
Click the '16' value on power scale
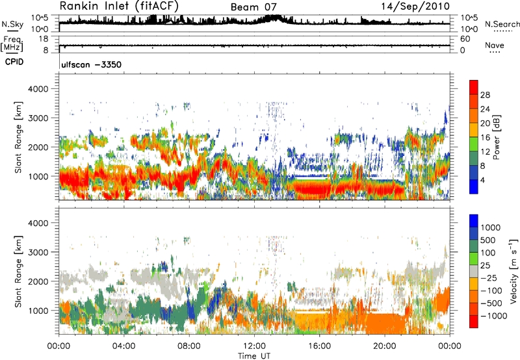click(485, 138)
